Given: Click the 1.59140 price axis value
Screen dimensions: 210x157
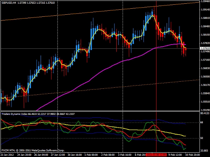Looking at the screenshot, I should point(205,10).
